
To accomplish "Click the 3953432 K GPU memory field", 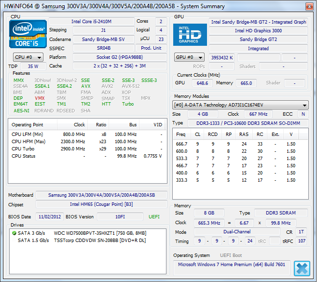I will [x=222, y=58].
